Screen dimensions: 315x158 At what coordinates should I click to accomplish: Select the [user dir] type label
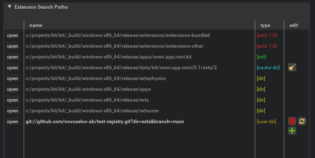pos(266,122)
